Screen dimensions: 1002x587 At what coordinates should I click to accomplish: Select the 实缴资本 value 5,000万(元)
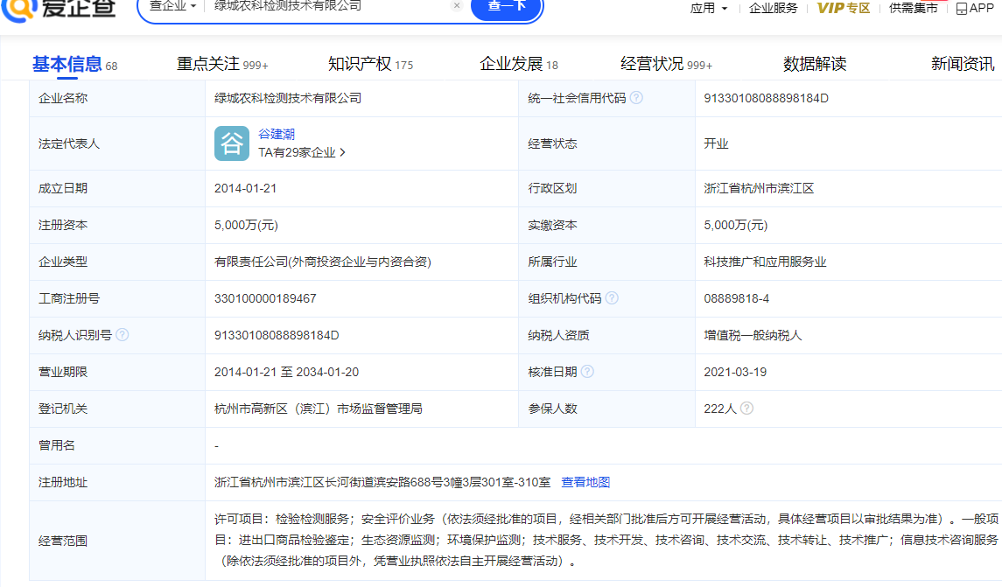coord(735,225)
